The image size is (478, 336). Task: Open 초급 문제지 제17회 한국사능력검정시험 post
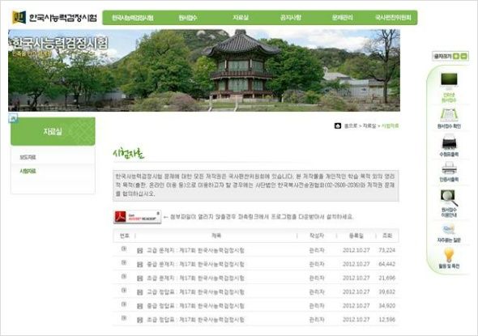(195, 279)
